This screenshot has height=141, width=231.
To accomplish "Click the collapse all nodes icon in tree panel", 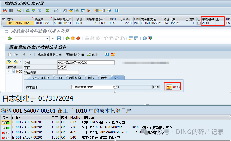I will click(16, 62).
